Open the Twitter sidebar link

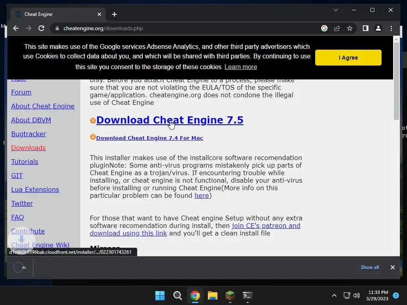click(x=22, y=204)
